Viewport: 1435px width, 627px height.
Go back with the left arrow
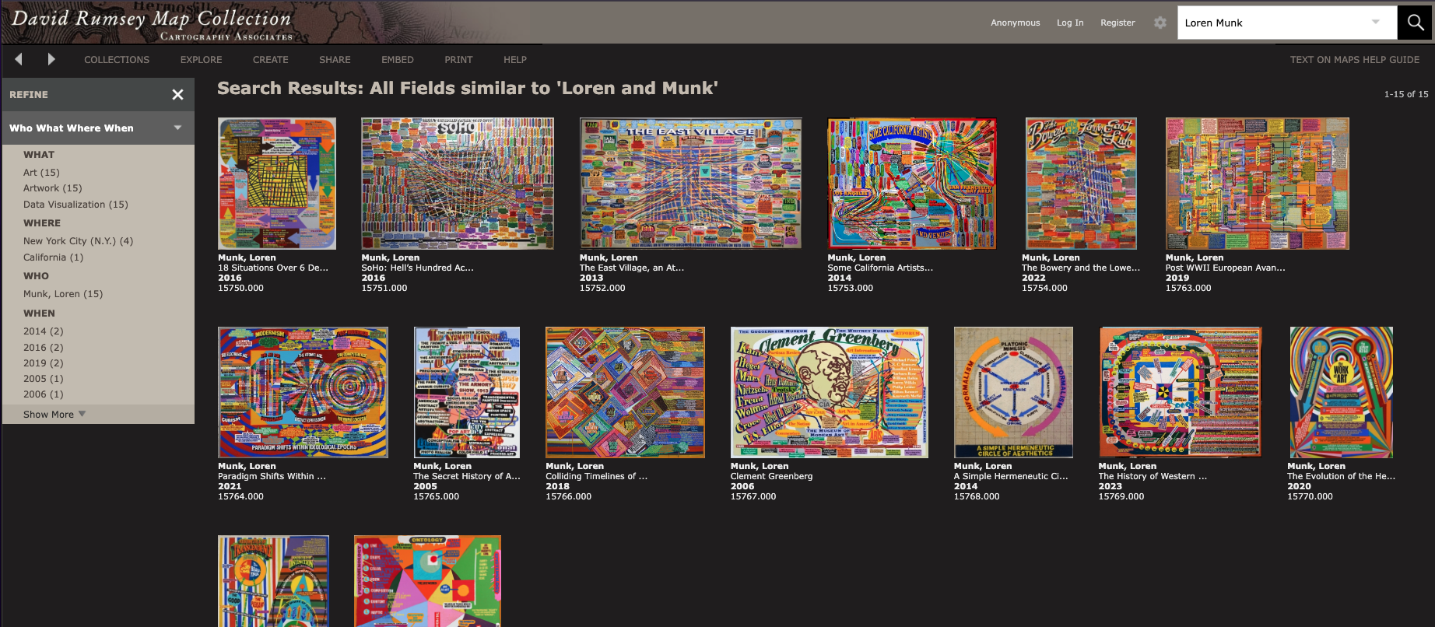point(19,59)
